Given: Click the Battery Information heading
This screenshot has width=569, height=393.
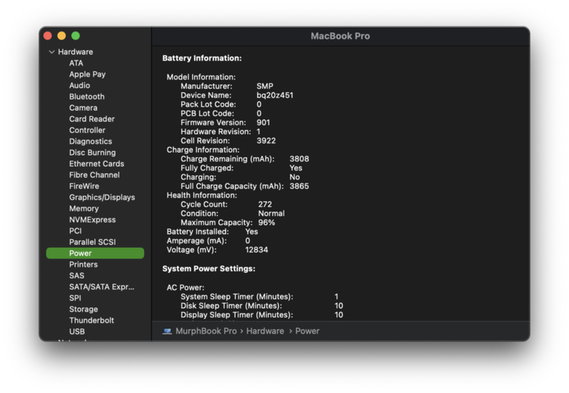Looking at the screenshot, I should click(202, 58).
